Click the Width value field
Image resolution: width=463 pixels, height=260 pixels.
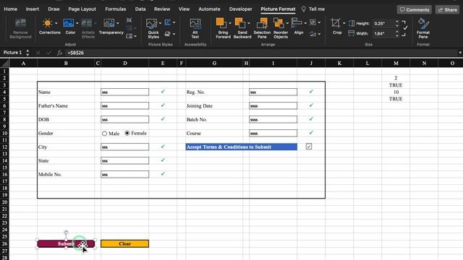coord(383,34)
